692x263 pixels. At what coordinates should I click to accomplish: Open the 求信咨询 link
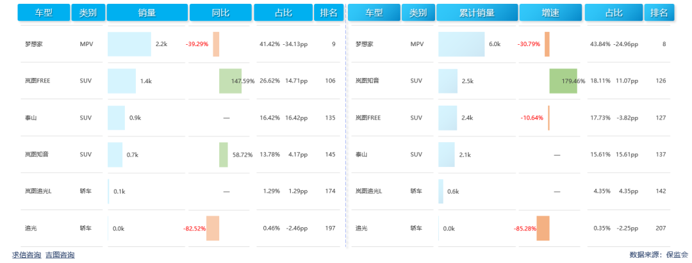click(26, 255)
